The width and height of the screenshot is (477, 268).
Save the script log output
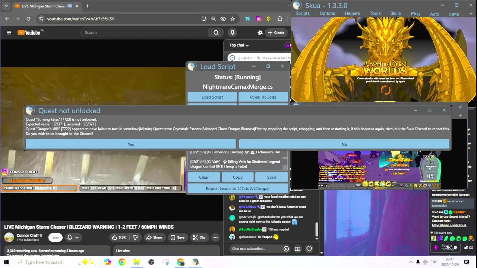tap(271, 177)
